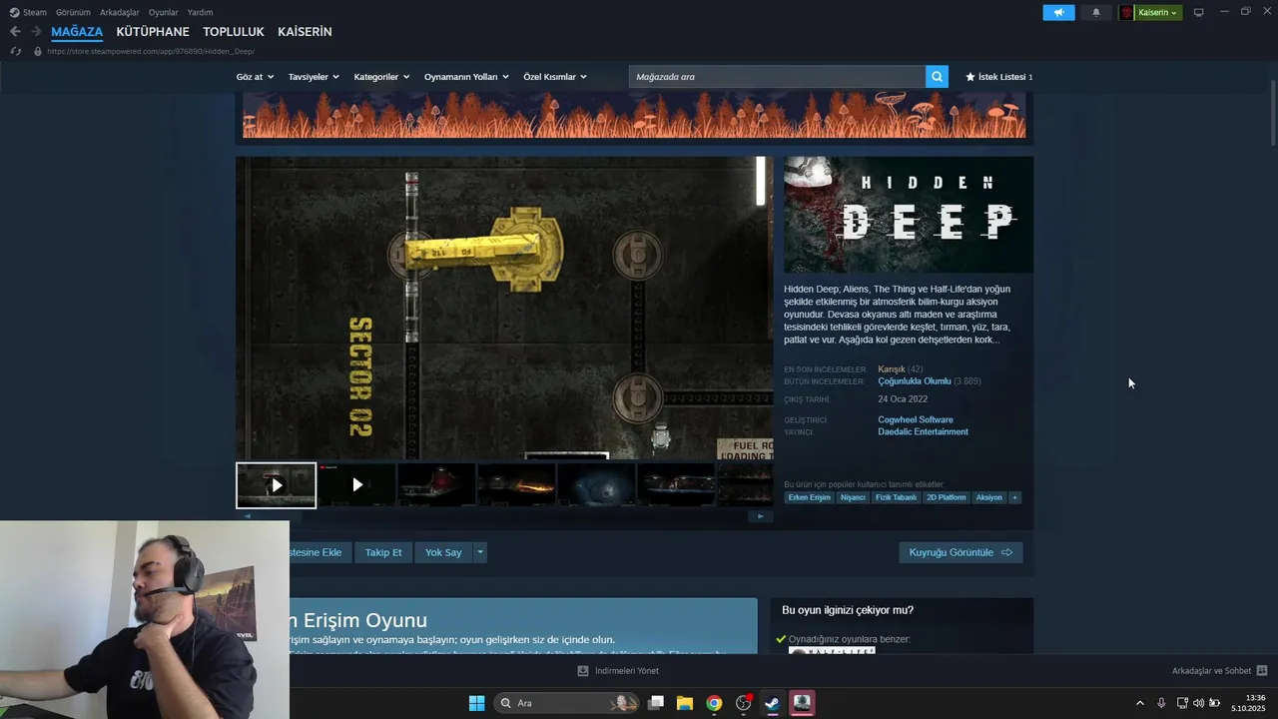Open the KAİSERİN profile tab
This screenshot has width=1278, height=719.
click(x=305, y=32)
